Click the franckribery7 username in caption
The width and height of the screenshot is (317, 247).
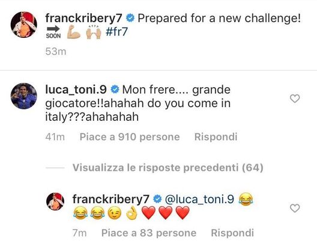click(x=83, y=18)
